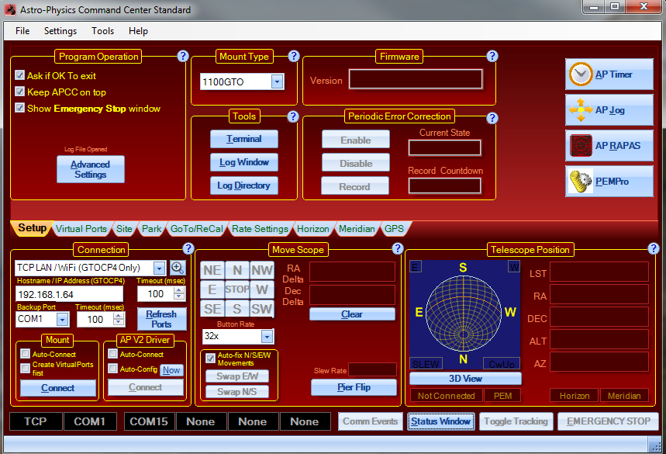This screenshot has height=454, width=666.
Task: Open the Settings menu
Action: pos(60,31)
